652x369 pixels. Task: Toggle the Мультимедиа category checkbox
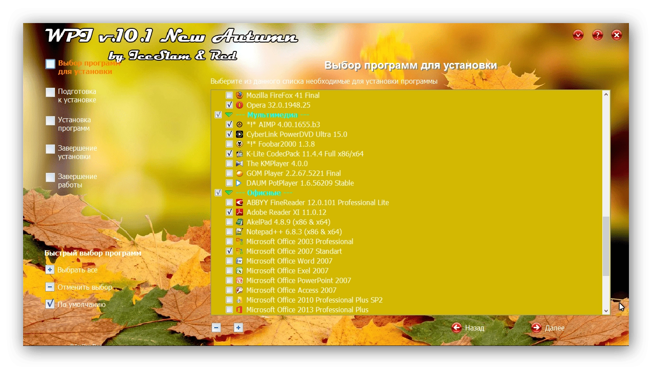pyautogui.click(x=218, y=115)
